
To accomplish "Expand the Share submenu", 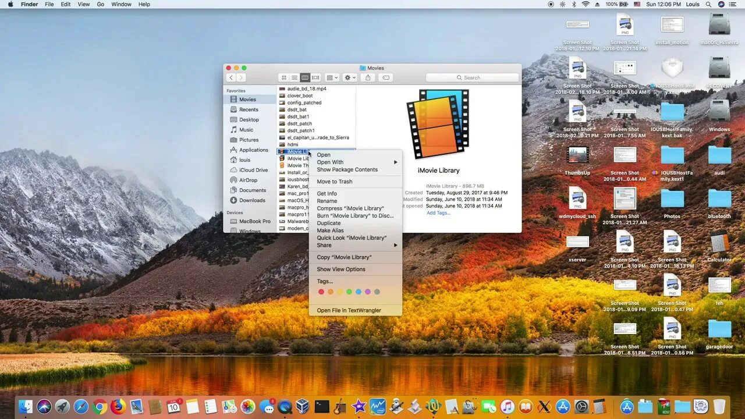I will point(355,245).
